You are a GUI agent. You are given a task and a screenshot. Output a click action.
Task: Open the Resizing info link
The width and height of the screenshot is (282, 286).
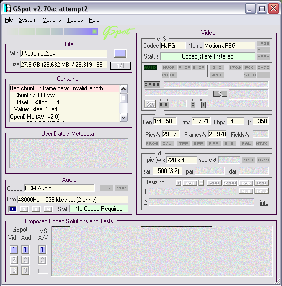(264, 203)
